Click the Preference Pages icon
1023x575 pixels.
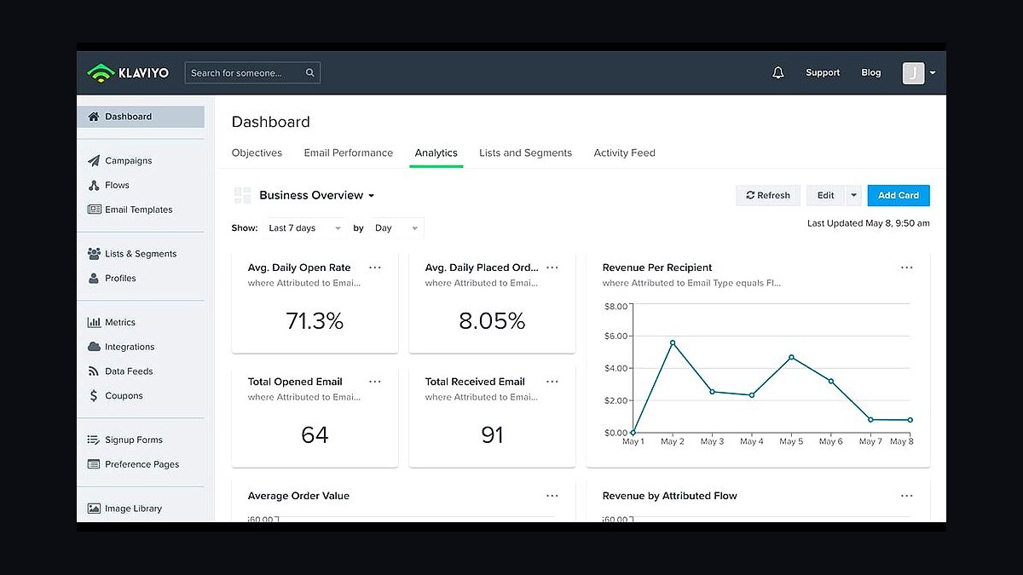(x=94, y=464)
